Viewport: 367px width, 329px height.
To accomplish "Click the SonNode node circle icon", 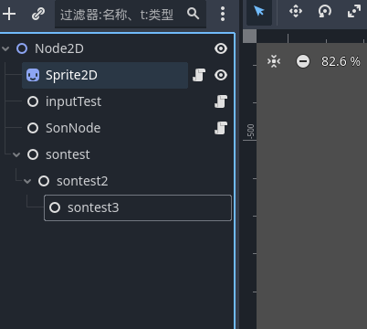I will click(x=33, y=128).
